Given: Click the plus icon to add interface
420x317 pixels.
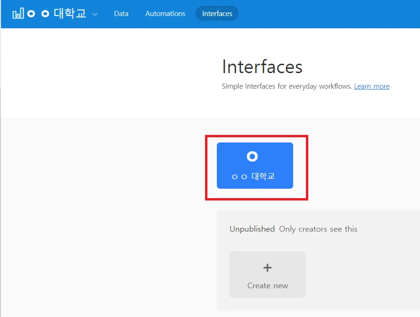Looking at the screenshot, I should 267,267.
